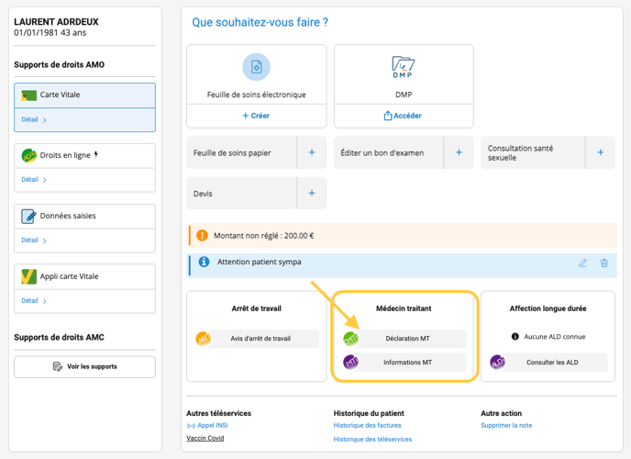Click Voir les supports button
The height and width of the screenshot is (459, 631).
85,366
